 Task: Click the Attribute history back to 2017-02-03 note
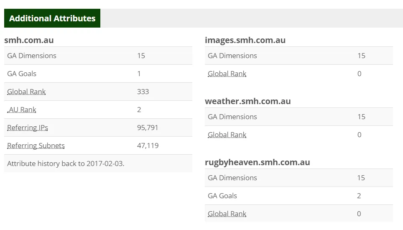point(66,164)
